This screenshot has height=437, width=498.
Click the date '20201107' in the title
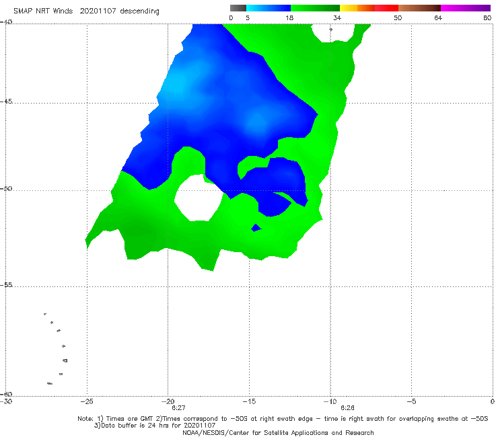[x=98, y=11]
